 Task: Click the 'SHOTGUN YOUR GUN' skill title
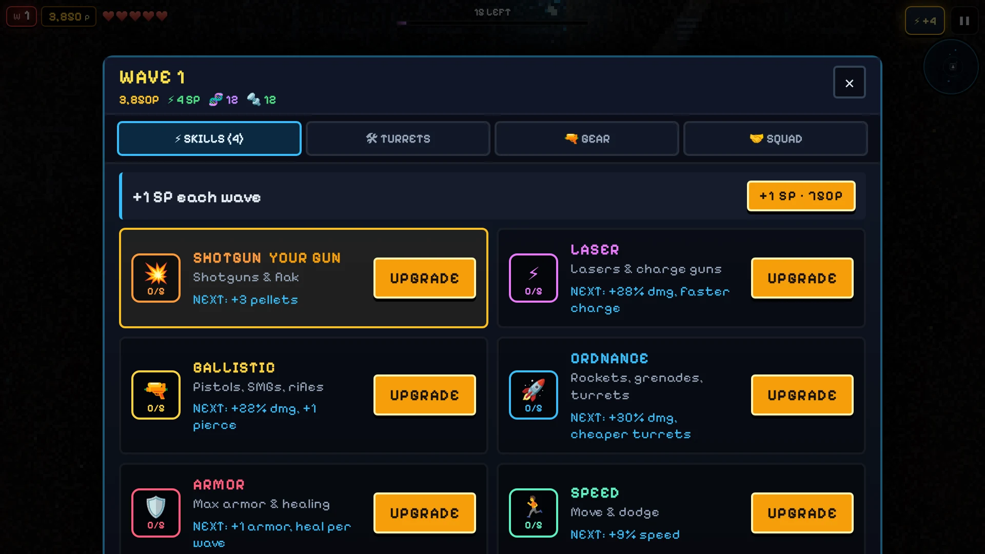point(267,258)
